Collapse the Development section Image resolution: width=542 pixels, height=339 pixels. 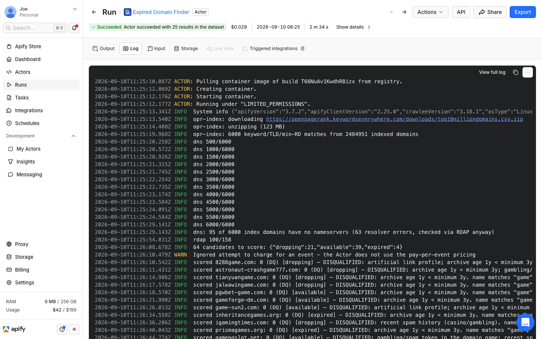[x=73, y=136]
